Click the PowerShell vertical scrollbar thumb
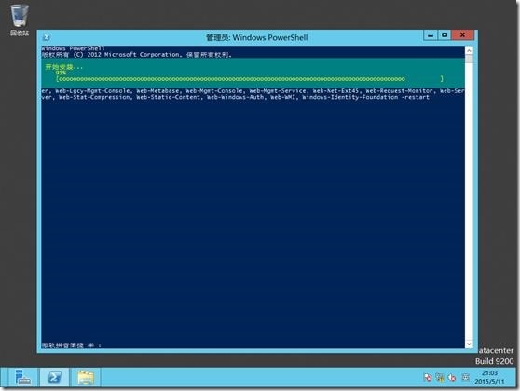 (x=469, y=59)
